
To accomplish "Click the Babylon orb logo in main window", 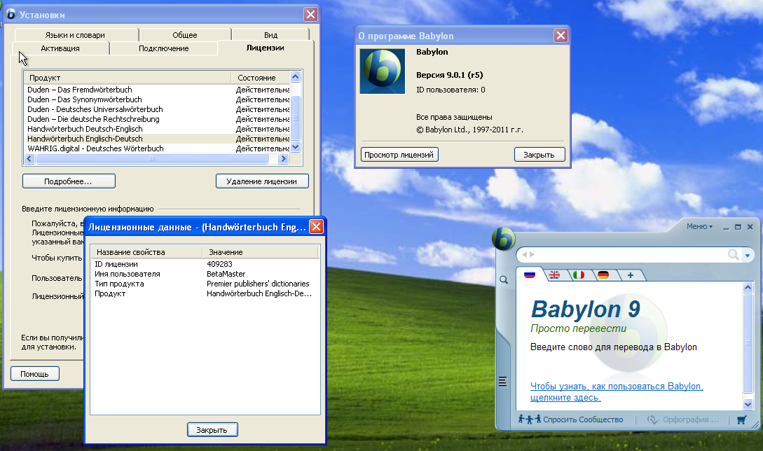I will coord(503,239).
